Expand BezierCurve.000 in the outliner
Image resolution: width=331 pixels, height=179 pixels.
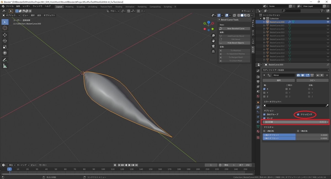(264, 22)
